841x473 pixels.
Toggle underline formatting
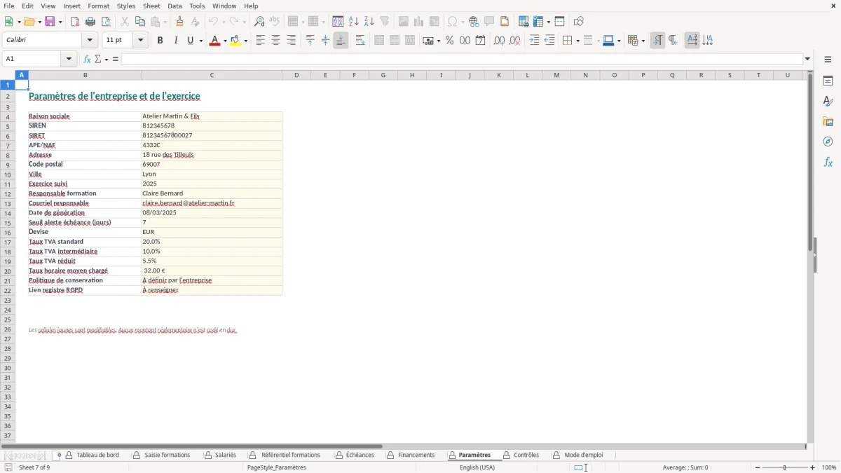pyautogui.click(x=190, y=41)
